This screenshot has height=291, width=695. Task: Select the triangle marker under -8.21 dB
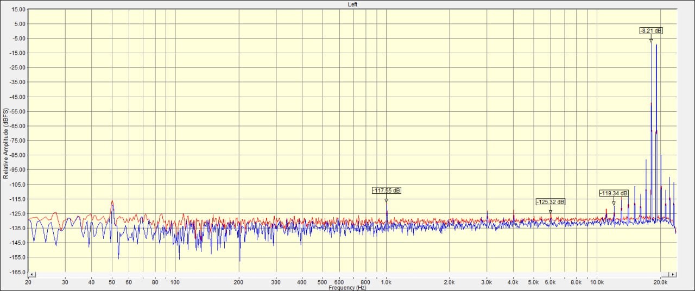point(651,41)
